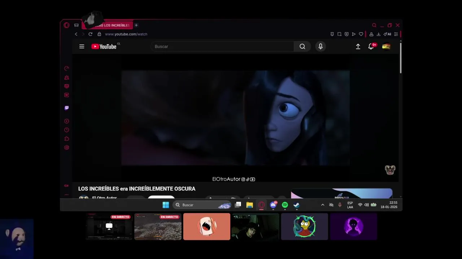Open the sidebar history clock icon
462x259 pixels.
click(66, 130)
